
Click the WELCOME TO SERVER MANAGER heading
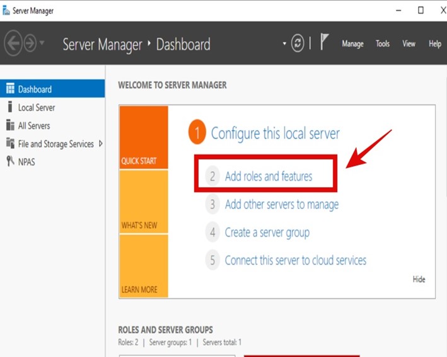pyautogui.click(x=172, y=85)
